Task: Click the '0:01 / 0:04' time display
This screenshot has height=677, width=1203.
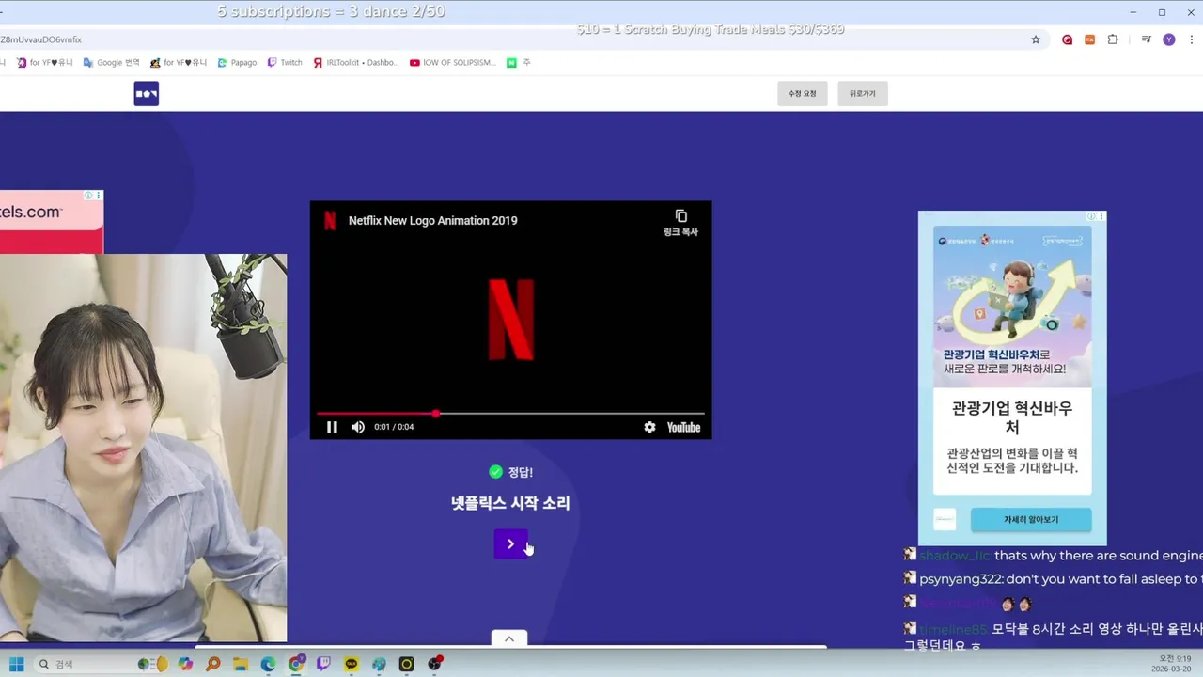Action: click(394, 427)
